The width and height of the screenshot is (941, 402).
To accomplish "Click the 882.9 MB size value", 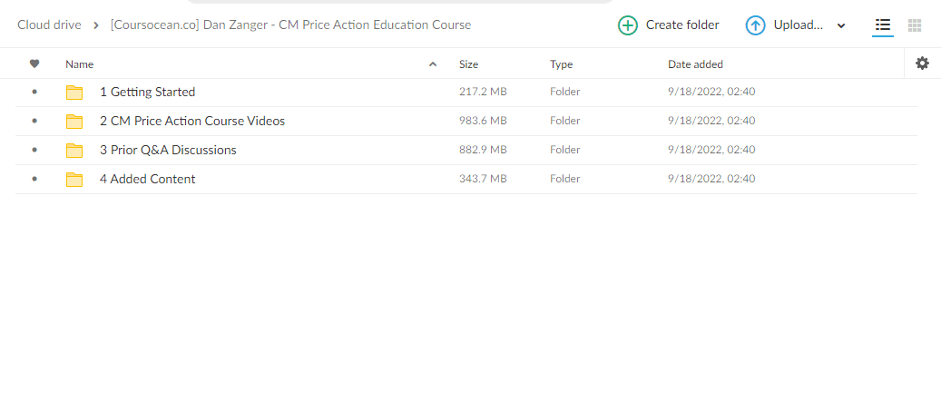I will [x=483, y=150].
